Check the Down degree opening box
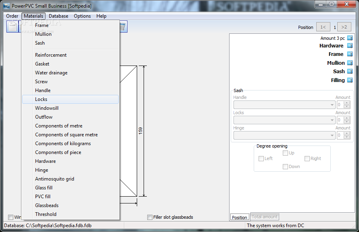The width and height of the screenshot is (359, 232). [285, 166]
